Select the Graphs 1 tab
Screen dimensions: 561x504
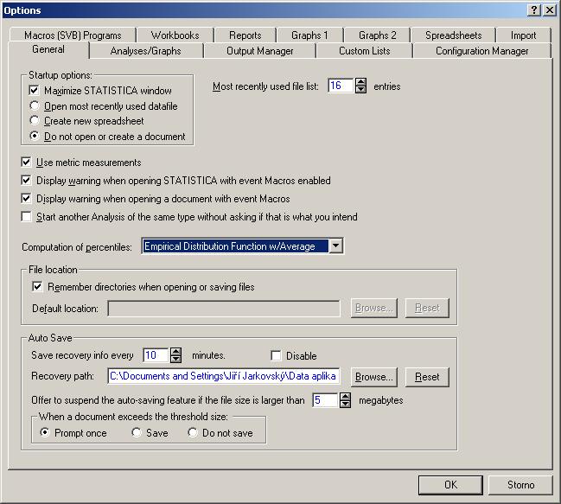point(309,35)
